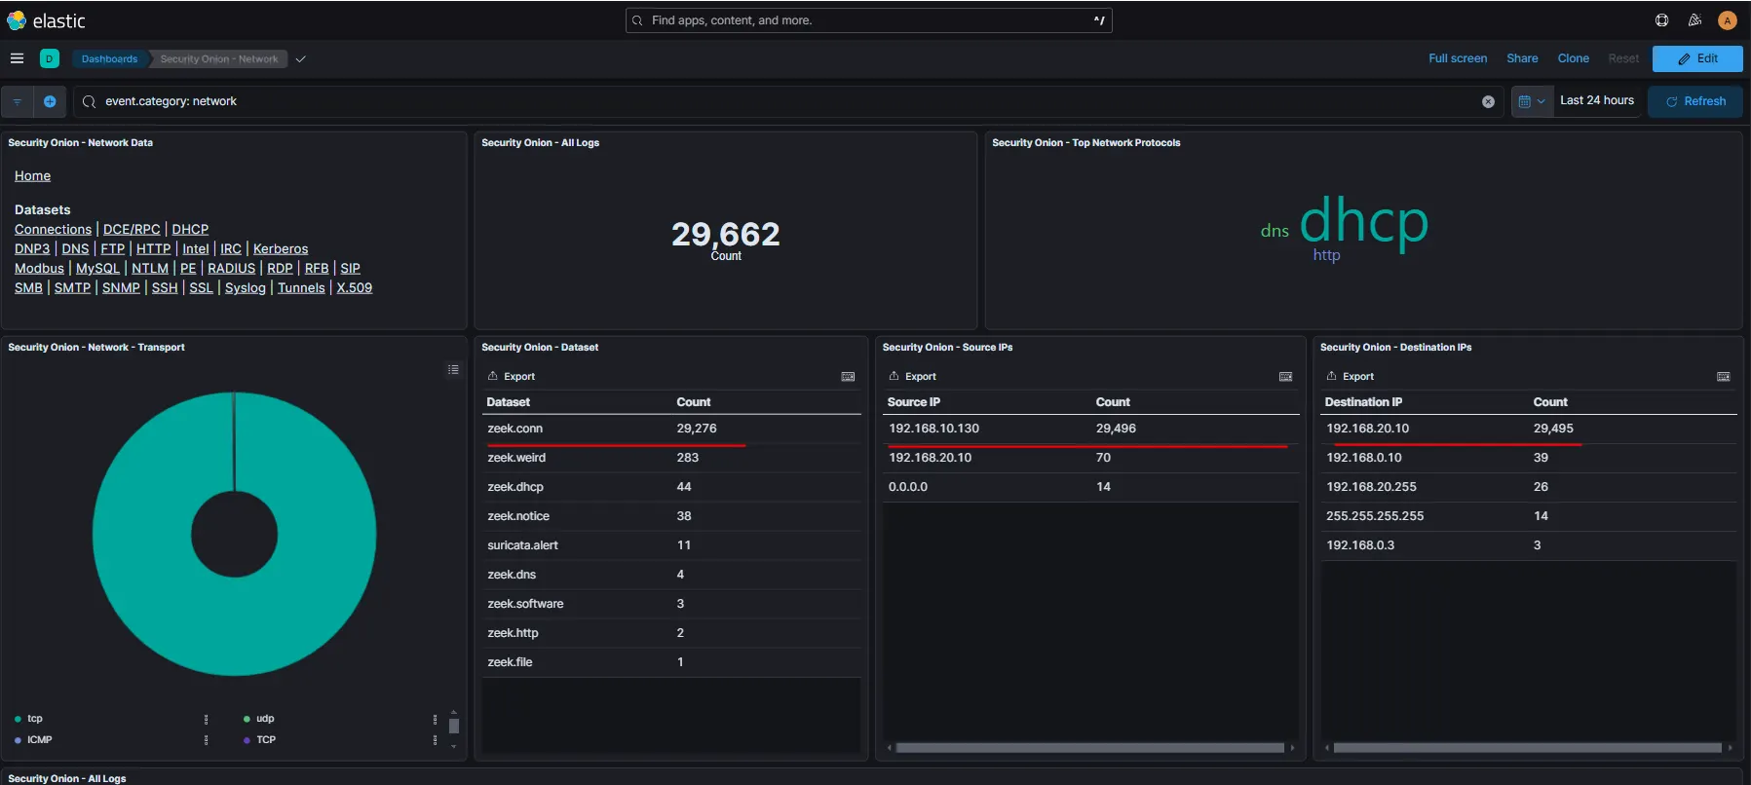Image resolution: width=1751 pixels, height=785 pixels.
Task: Clear the query with the X icon
Action: [x=1488, y=101]
